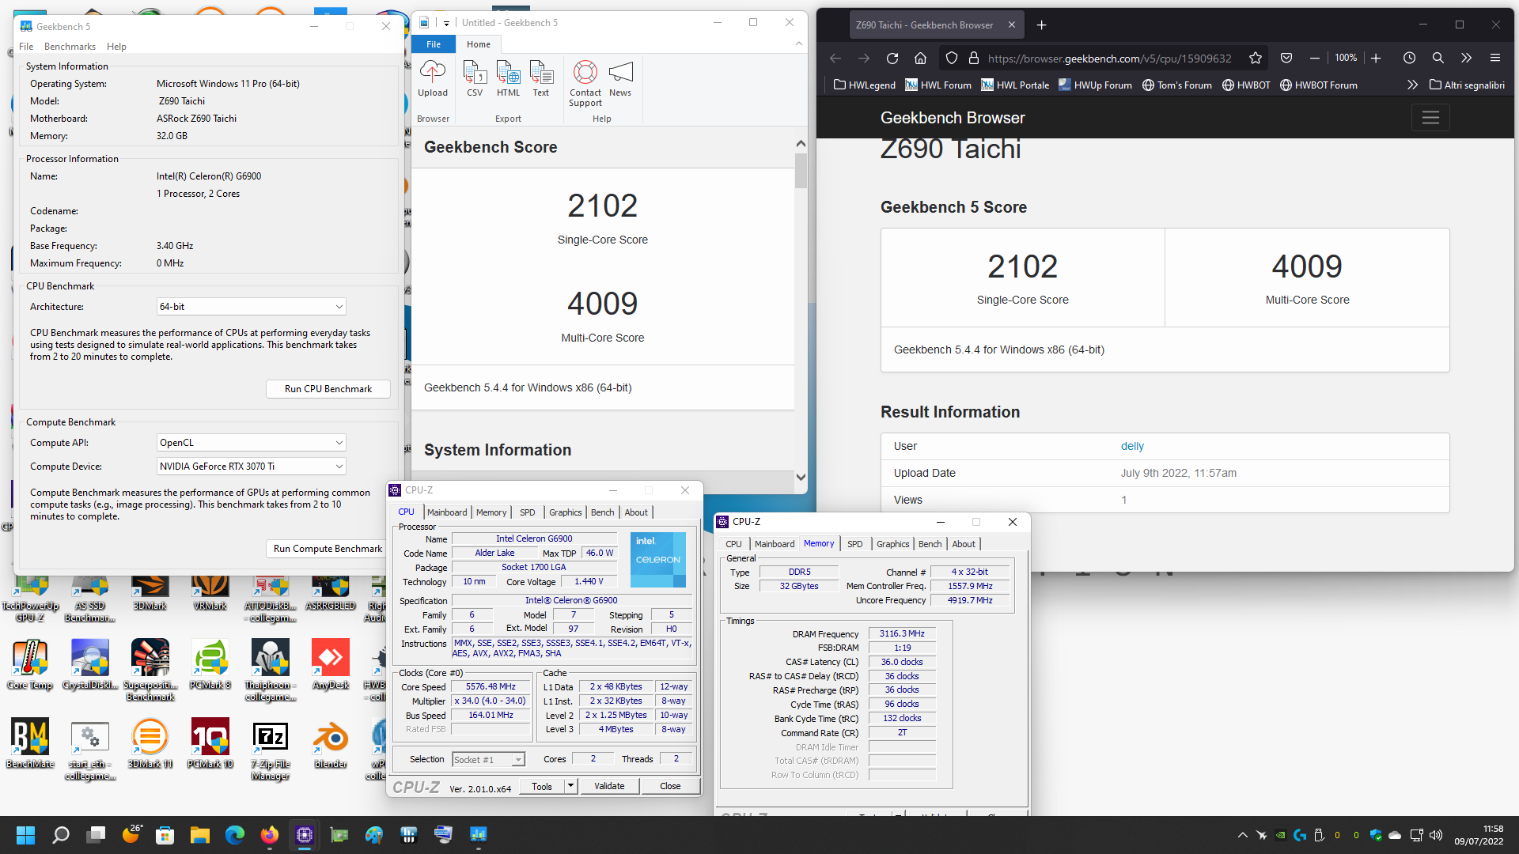Expand the Architecture 64-bit dropdown
Image resolution: width=1519 pixels, height=854 pixels.
pyautogui.click(x=252, y=307)
